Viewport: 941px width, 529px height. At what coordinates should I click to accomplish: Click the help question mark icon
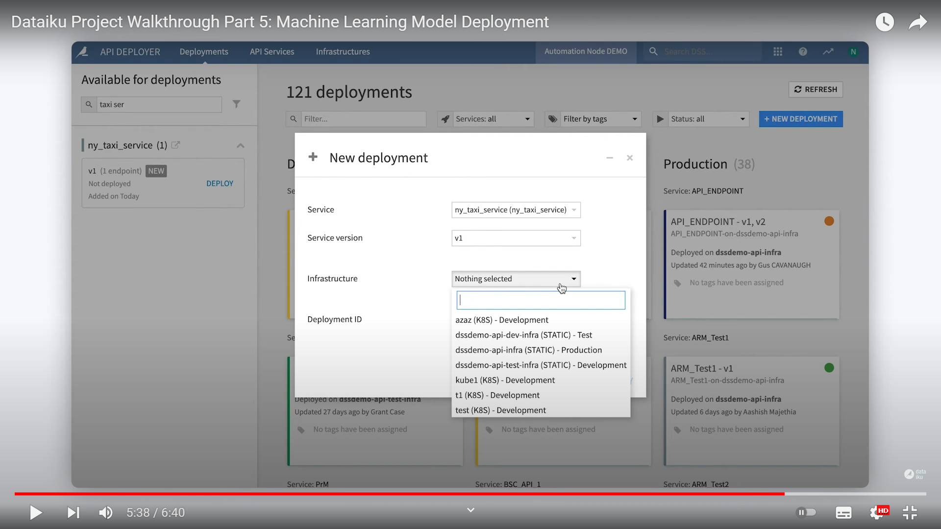point(803,51)
